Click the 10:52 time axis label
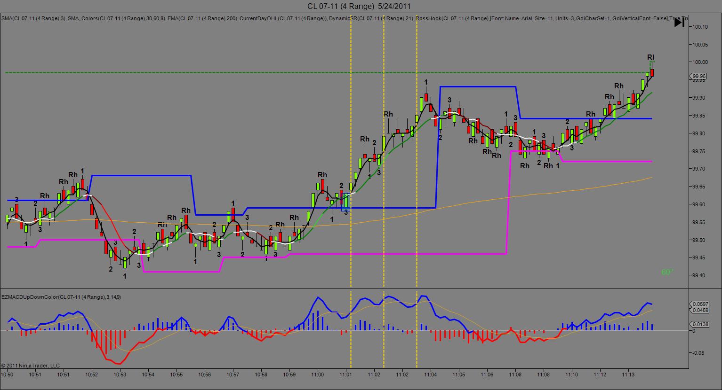 click(92, 374)
